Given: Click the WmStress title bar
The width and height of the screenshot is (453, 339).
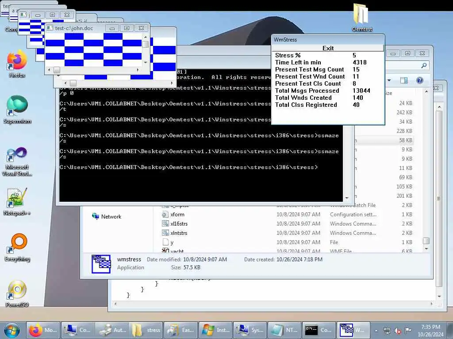Looking at the screenshot, I should 328,39.
